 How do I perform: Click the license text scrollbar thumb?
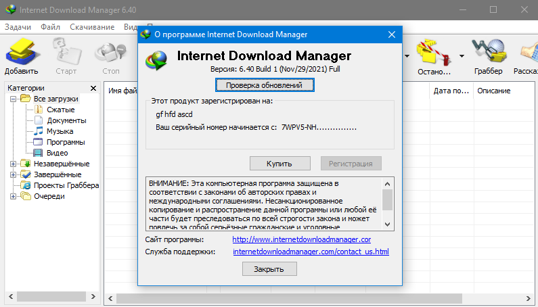(387, 199)
